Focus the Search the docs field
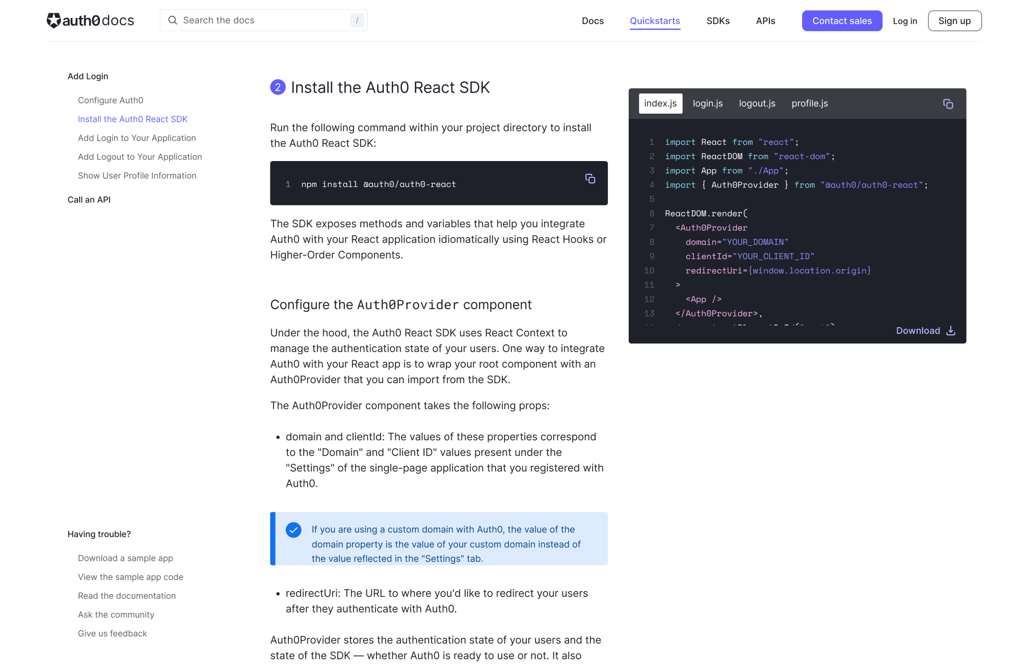Screen dimensions: 1019x665 coord(263,20)
